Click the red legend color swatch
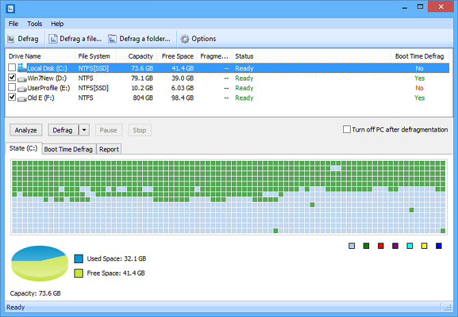Screen dimensions: 458x317 coord(381,245)
